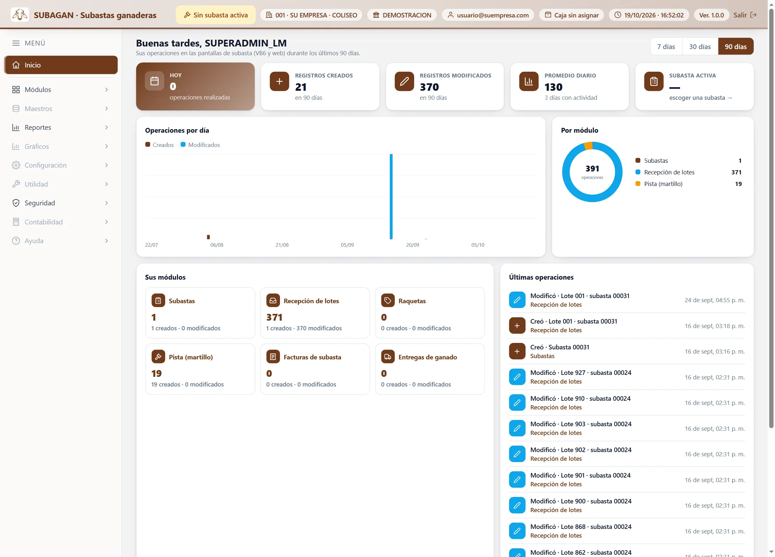Viewport: 775px width, 557px height.
Task: Expand the Módulos menu chevron
Action: click(107, 89)
